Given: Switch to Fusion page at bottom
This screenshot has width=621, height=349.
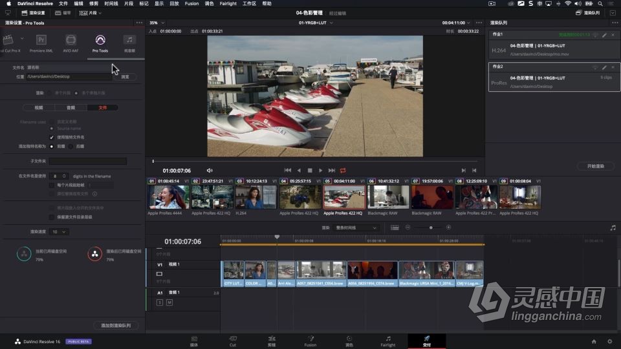Looking at the screenshot, I should tap(310, 341).
